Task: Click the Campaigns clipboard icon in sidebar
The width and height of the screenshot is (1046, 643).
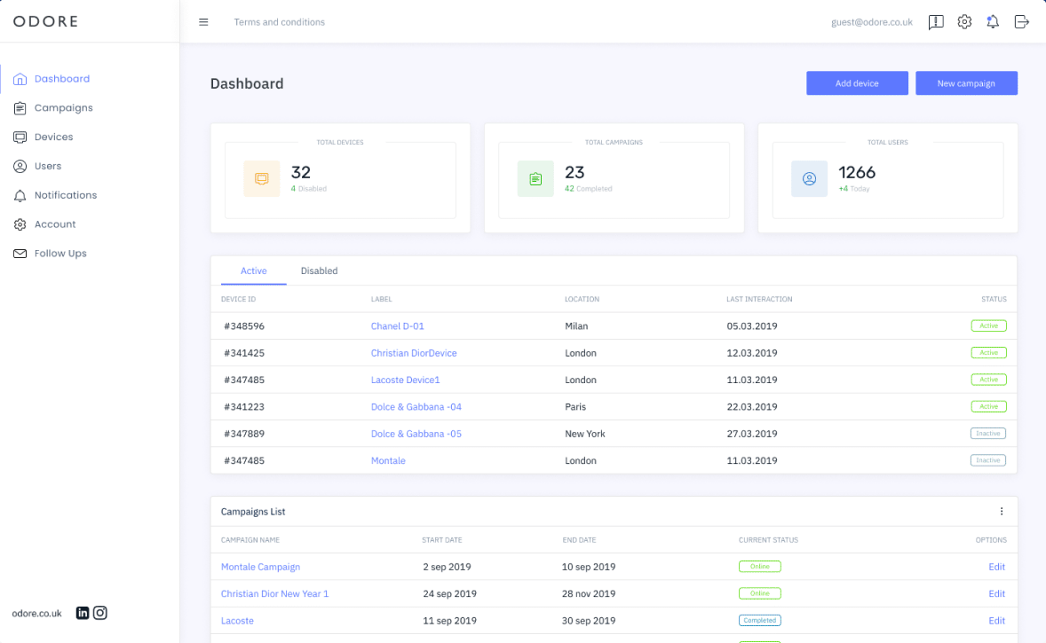Action: pyautogui.click(x=20, y=108)
